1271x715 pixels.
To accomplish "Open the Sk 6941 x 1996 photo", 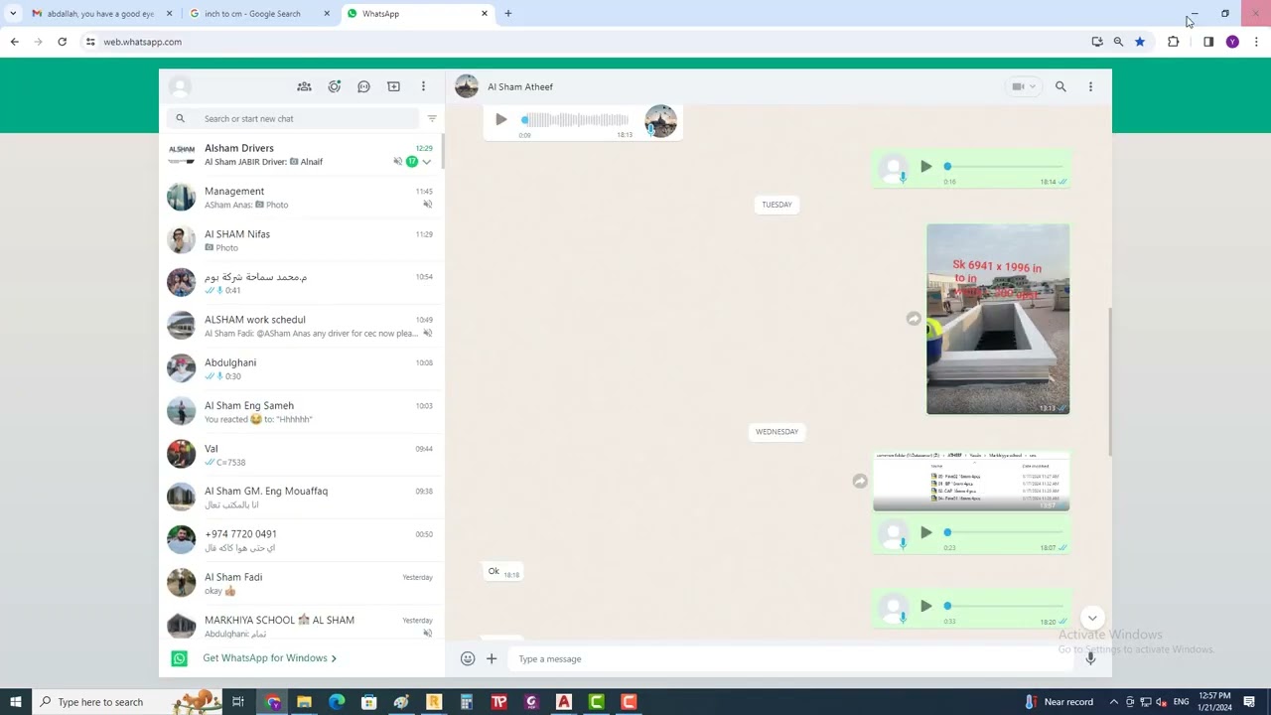I will pyautogui.click(x=998, y=319).
